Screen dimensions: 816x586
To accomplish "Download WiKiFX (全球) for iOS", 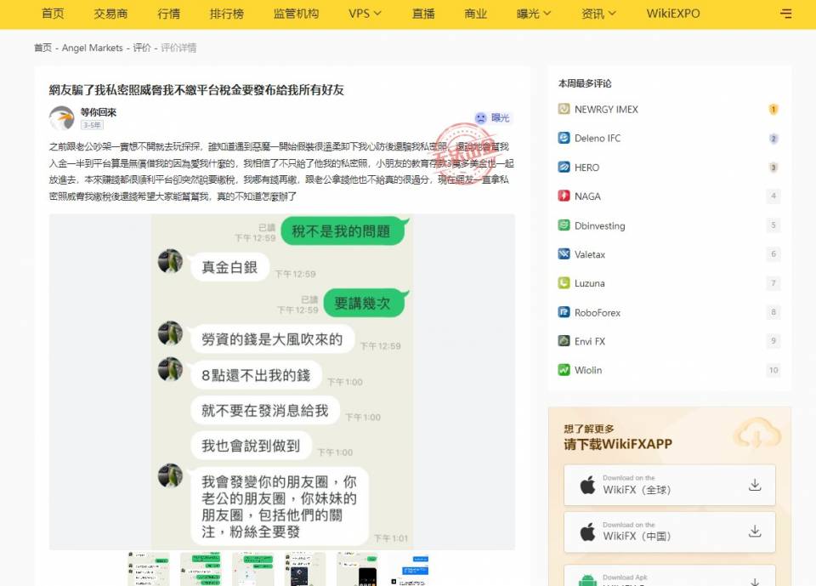I will click(x=670, y=485).
